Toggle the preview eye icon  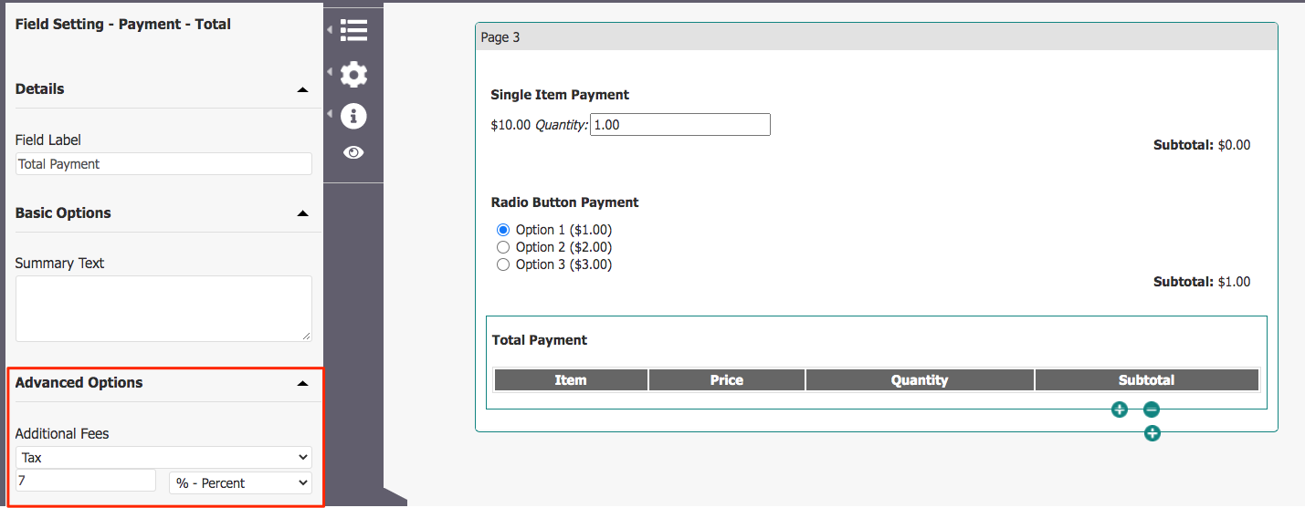353,152
